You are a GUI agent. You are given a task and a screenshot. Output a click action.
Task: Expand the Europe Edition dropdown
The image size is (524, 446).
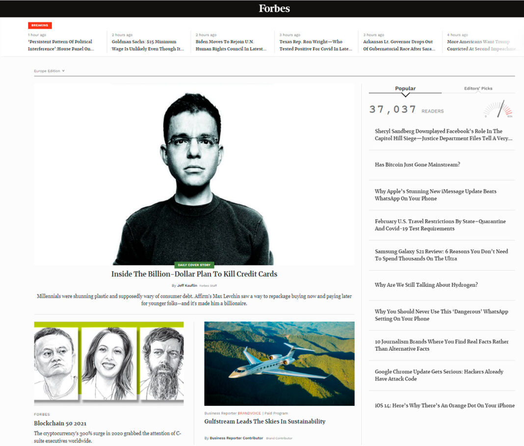[49, 71]
